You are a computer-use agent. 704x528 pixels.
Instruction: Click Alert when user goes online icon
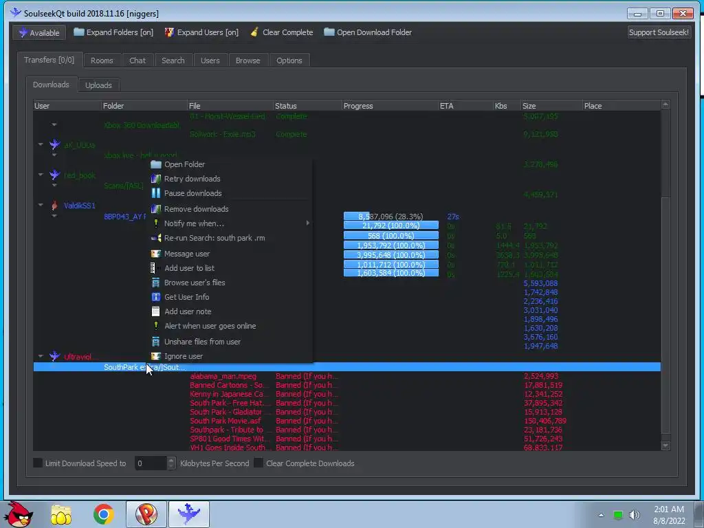coord(156,325)
